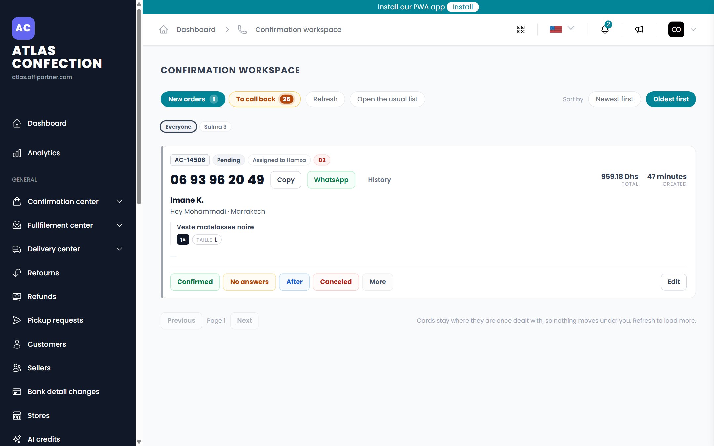Click the sidebar vertical scrollbar

point(139,106)
